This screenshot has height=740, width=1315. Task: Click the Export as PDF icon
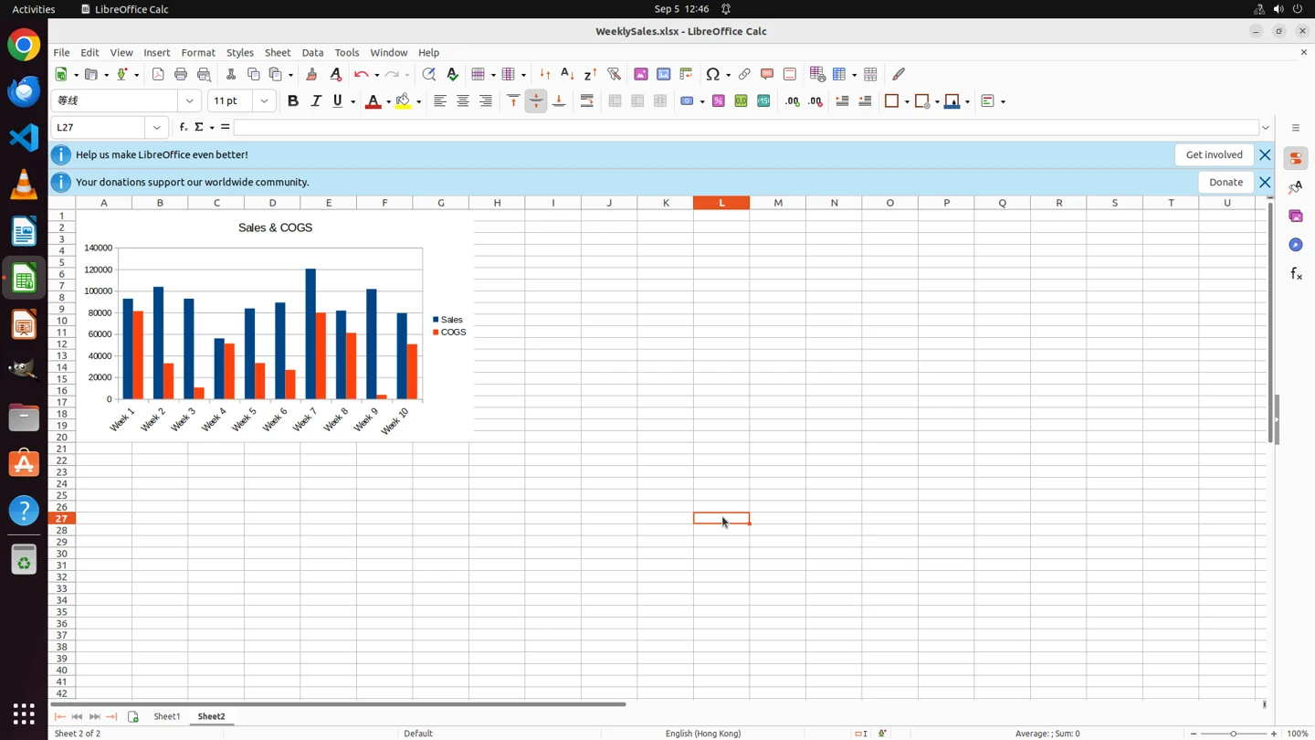[158, 74]
